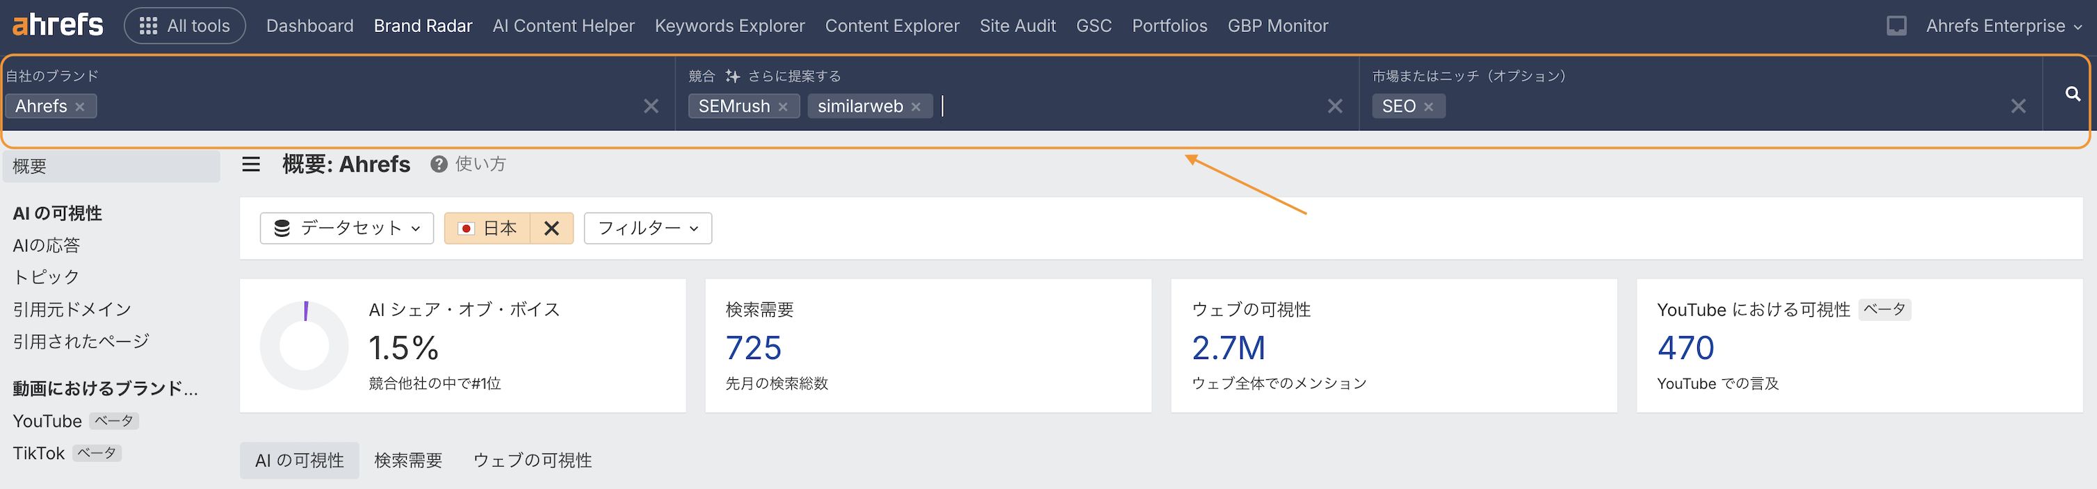
Task: Clear all competitors field entries
Action: [x=1335, y=106]
